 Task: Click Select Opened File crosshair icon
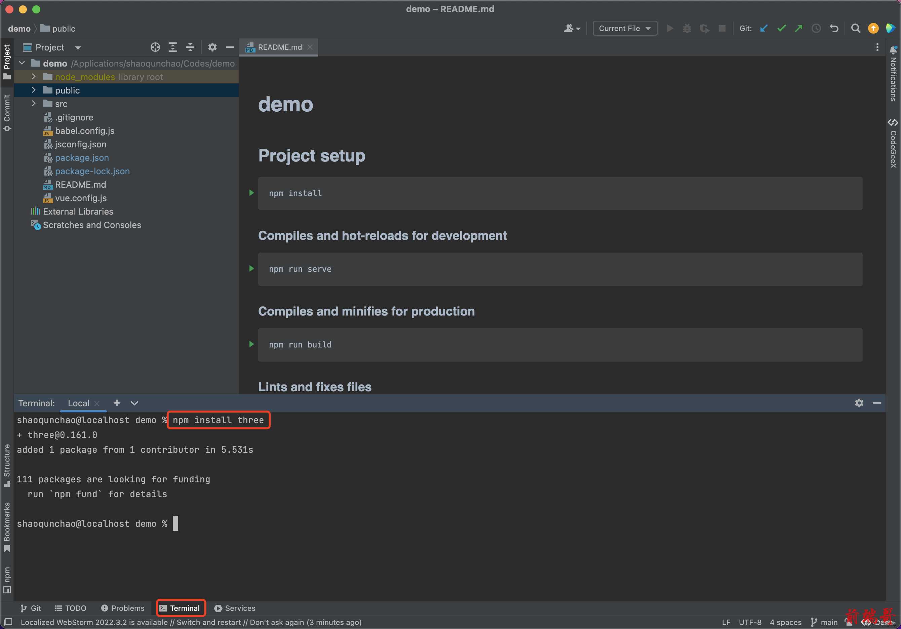pyautogui.click(x=155, y=47)
